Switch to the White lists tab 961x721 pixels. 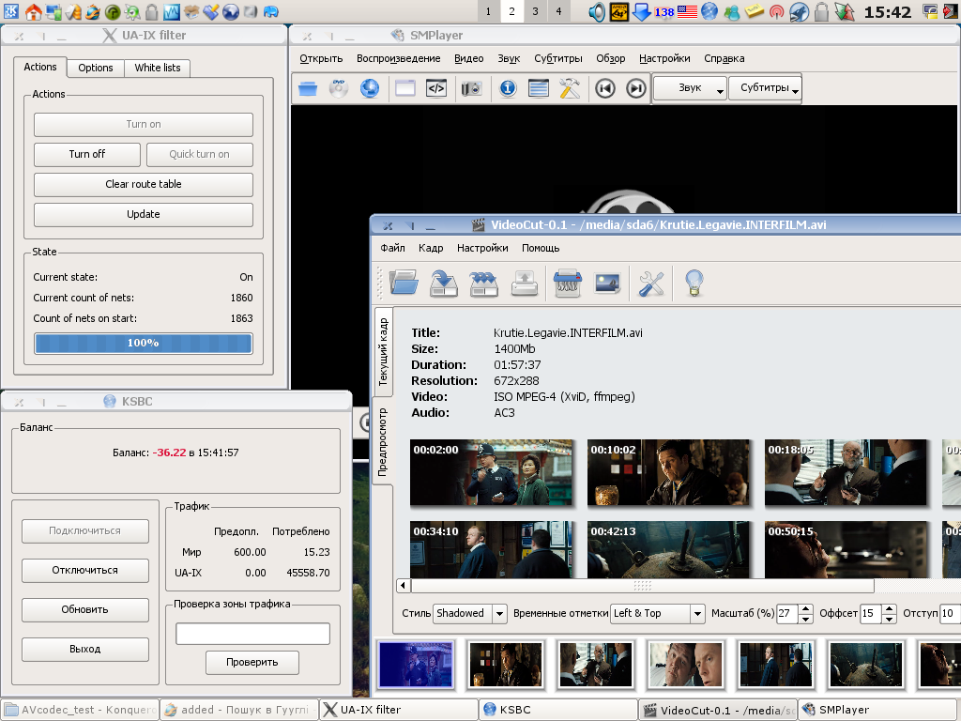pos(158,68)
